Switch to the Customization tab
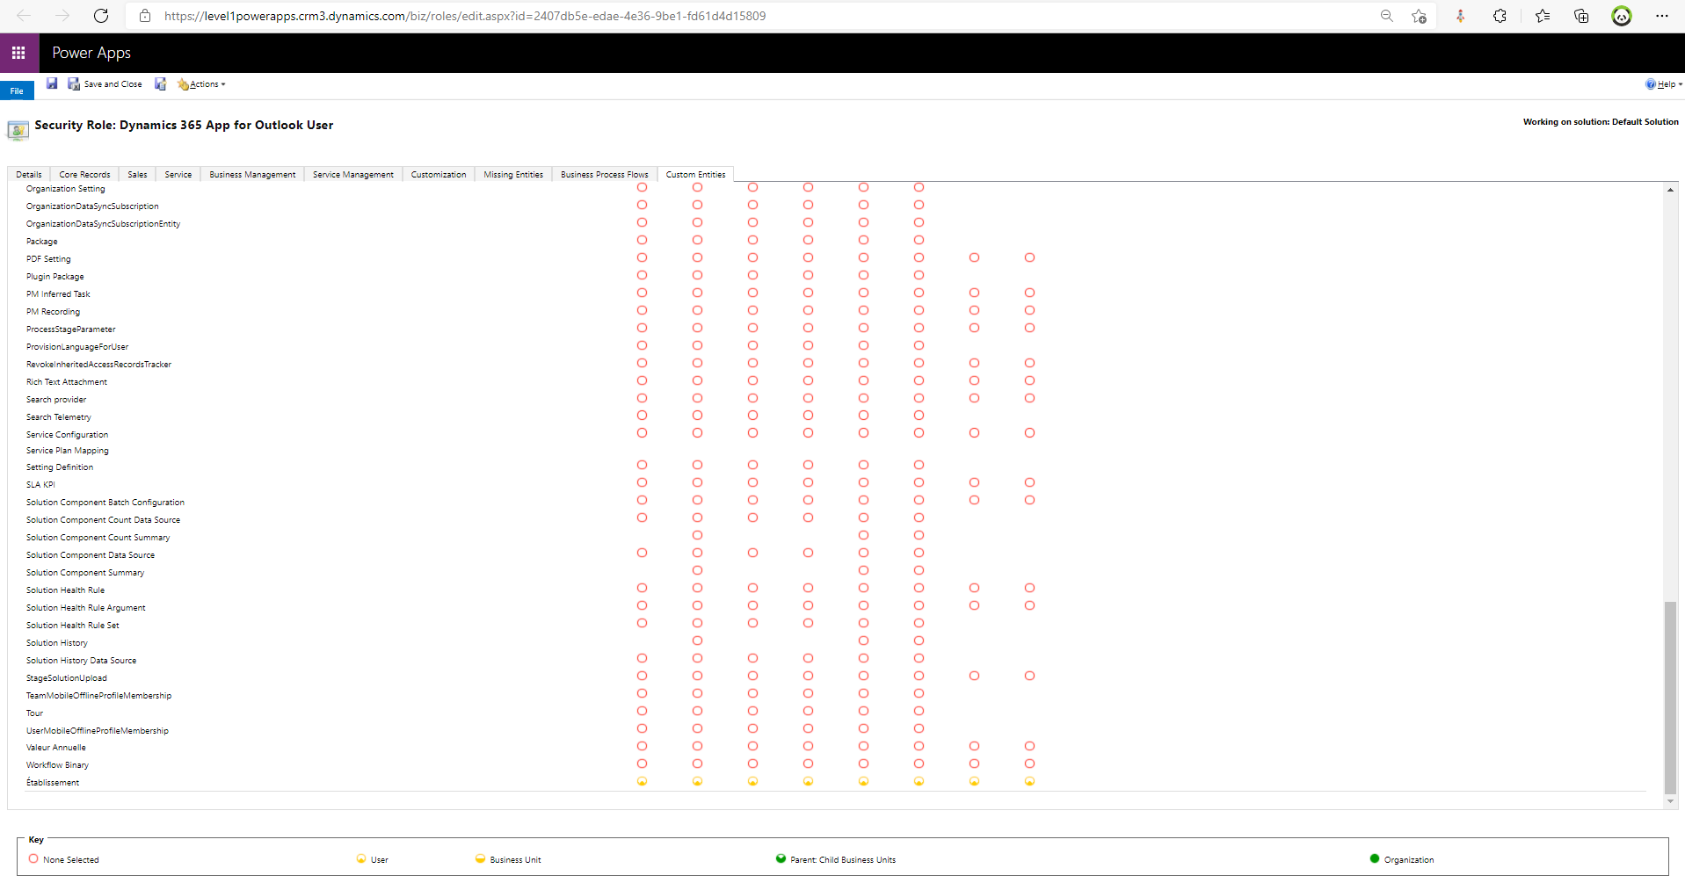The height and width of the screenshot is (883, 1685). (x=439, y=174)
